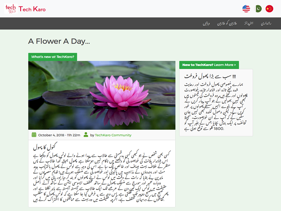Click the کنول کا پھول article title
This screenshot has width=281, height=211.
[45, 146]
